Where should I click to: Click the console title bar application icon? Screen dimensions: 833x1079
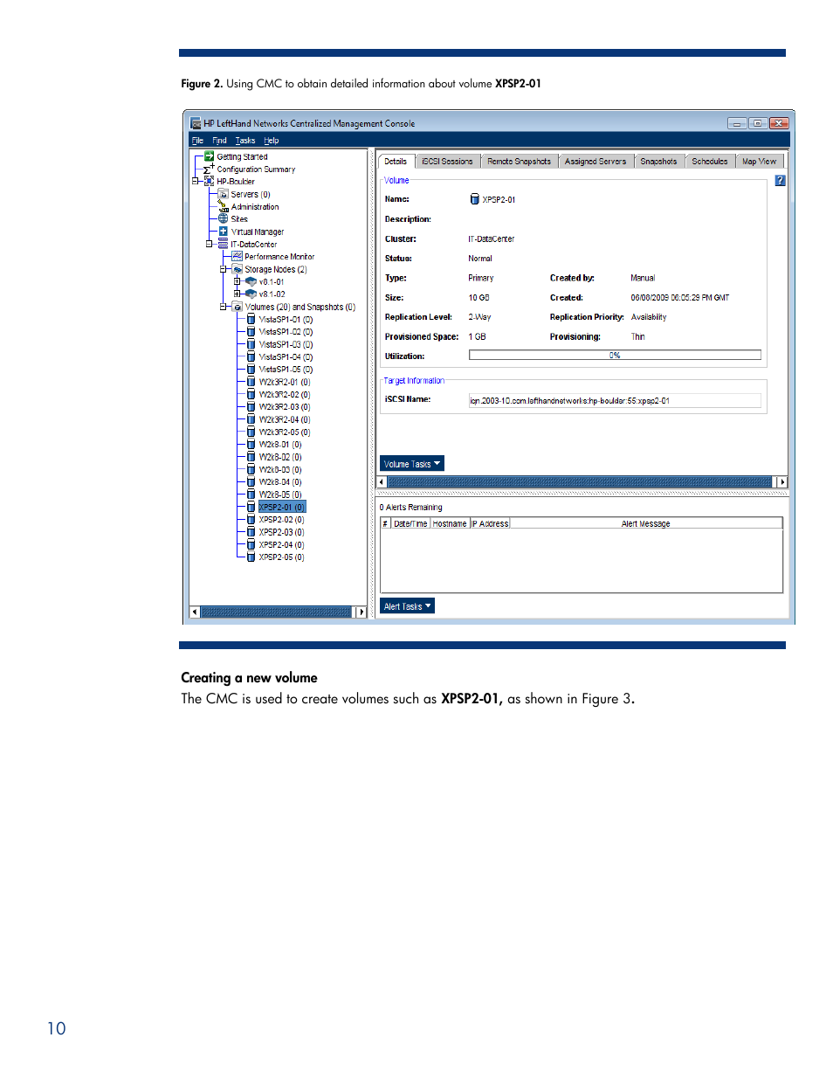[196, 123]
